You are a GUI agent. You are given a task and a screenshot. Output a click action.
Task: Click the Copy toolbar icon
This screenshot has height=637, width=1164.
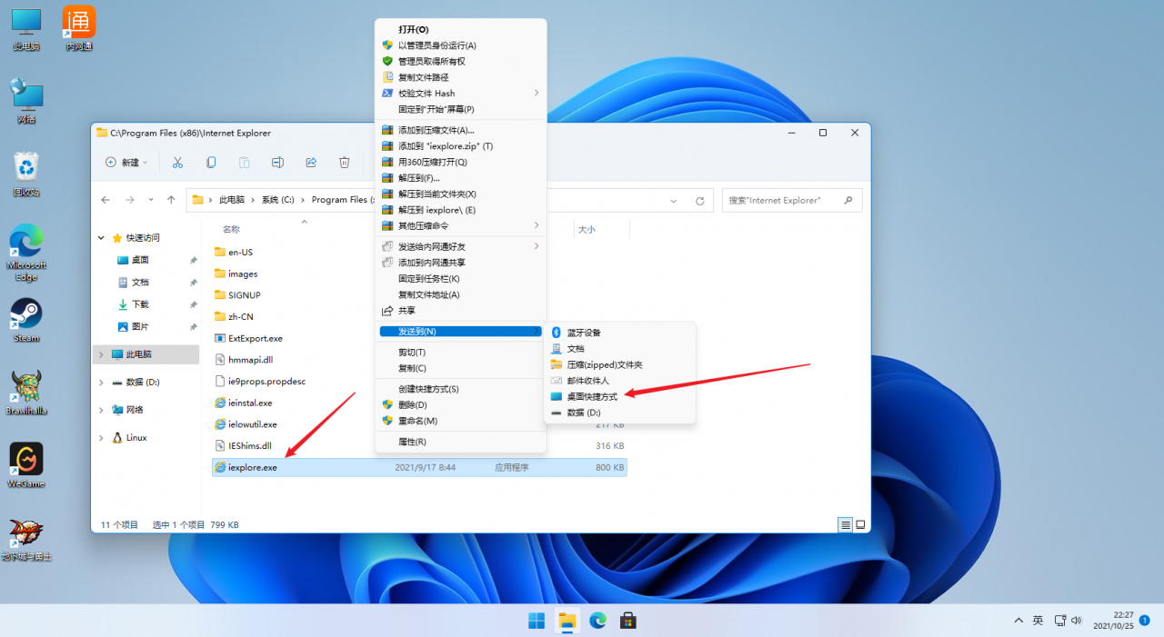[x=211, y=163]
